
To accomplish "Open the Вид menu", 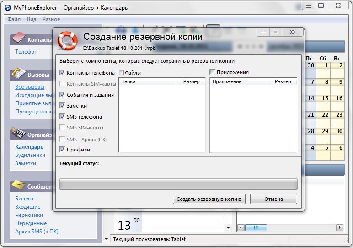I will [x=32, y=19].
